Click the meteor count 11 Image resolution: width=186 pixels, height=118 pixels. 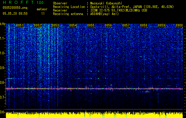point(43,14)
